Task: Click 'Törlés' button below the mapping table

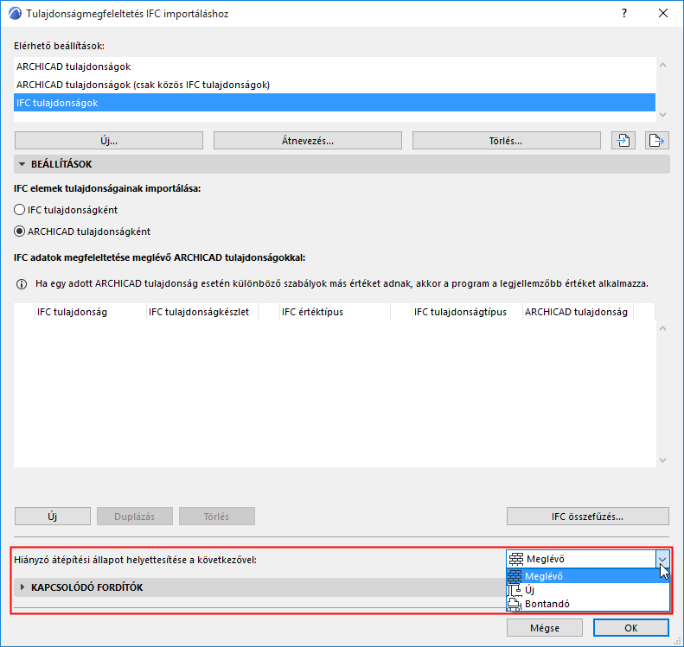Action: pyautogui.click(x=216, y=517)
